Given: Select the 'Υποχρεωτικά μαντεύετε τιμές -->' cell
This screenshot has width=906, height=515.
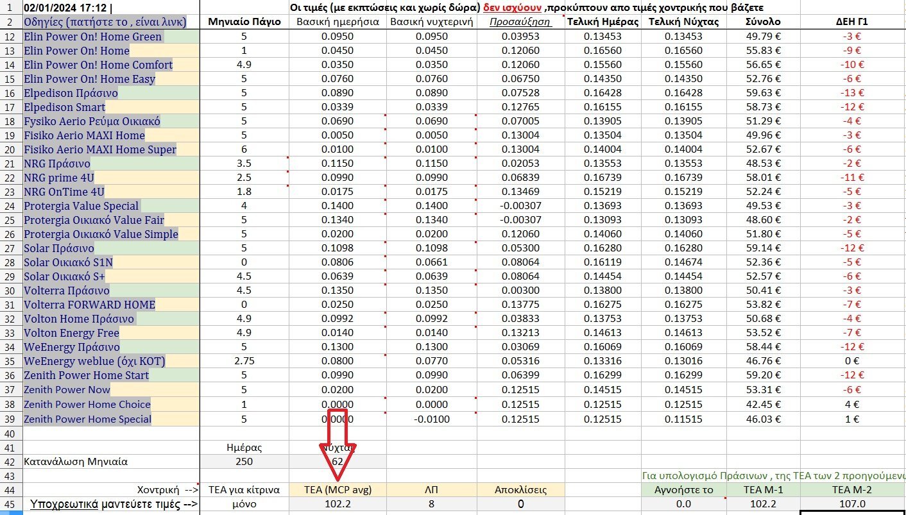Looking at the screenshot, I should [110, 504].
